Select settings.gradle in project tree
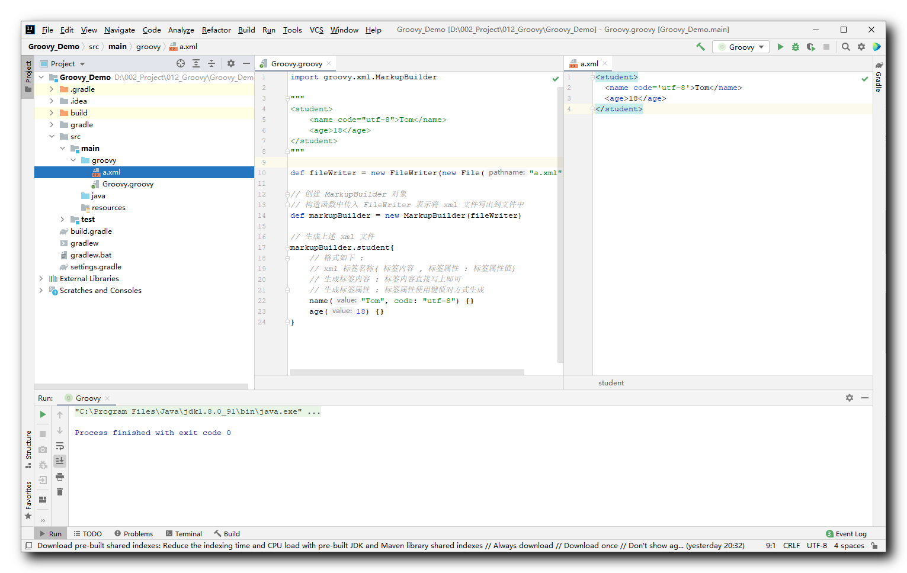 point(95,267)
